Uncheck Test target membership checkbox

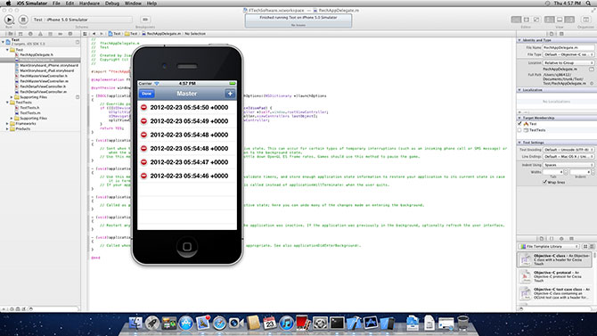[519, 124]
